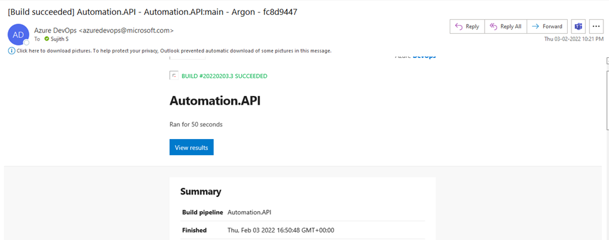This screenshot has height=240, width=609.
Task: Click the AD sender avatar
Action: [18, 34]
